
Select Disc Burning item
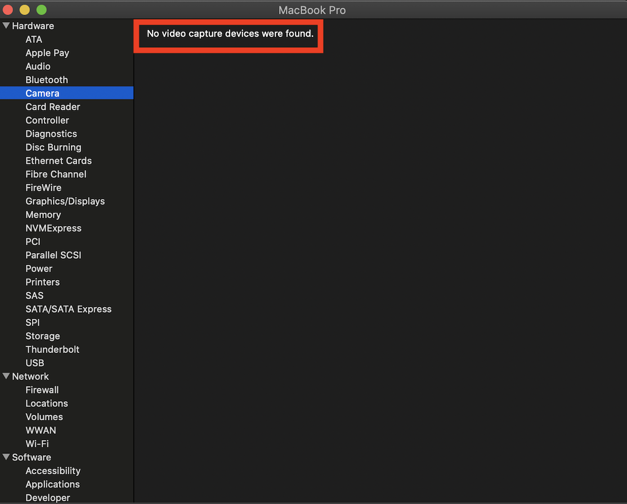[x=53, y=147]
